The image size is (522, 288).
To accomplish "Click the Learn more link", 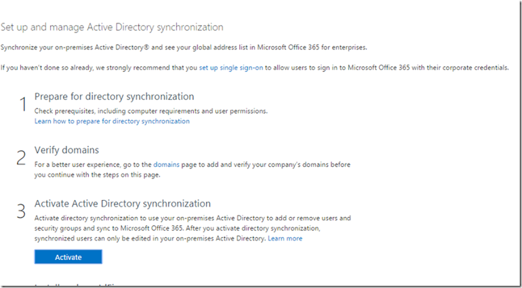I will [284, 238].
